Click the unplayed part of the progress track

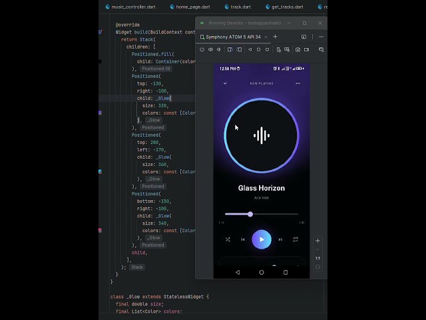pos(276,214)
